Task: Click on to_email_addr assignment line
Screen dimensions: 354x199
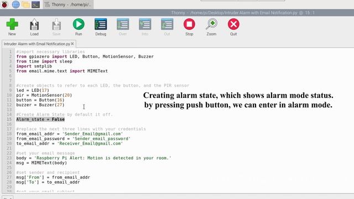Action: click(x=70, y=144)
